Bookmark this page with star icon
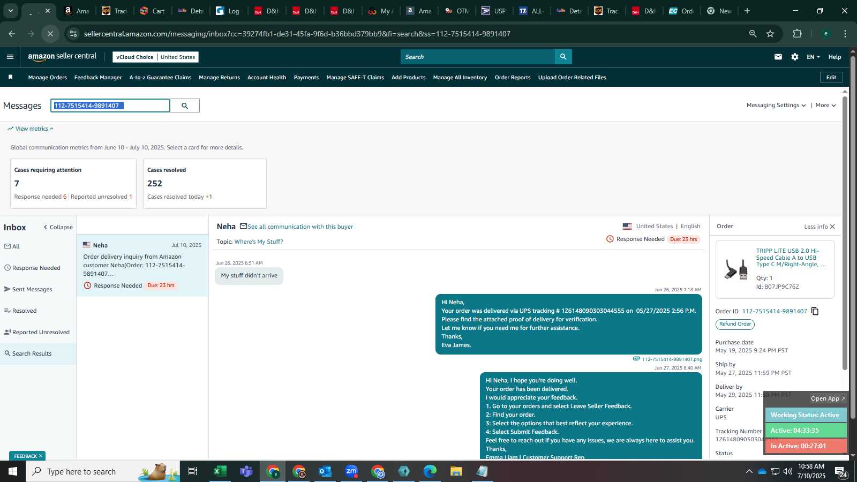The width and height of the screenshot is (857, 482). tap(770, 34)
